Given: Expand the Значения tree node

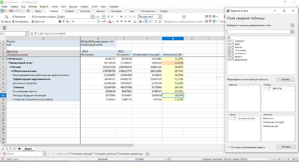Looking at the screenshot, I should pyautogui.click(x=229, y=41).
